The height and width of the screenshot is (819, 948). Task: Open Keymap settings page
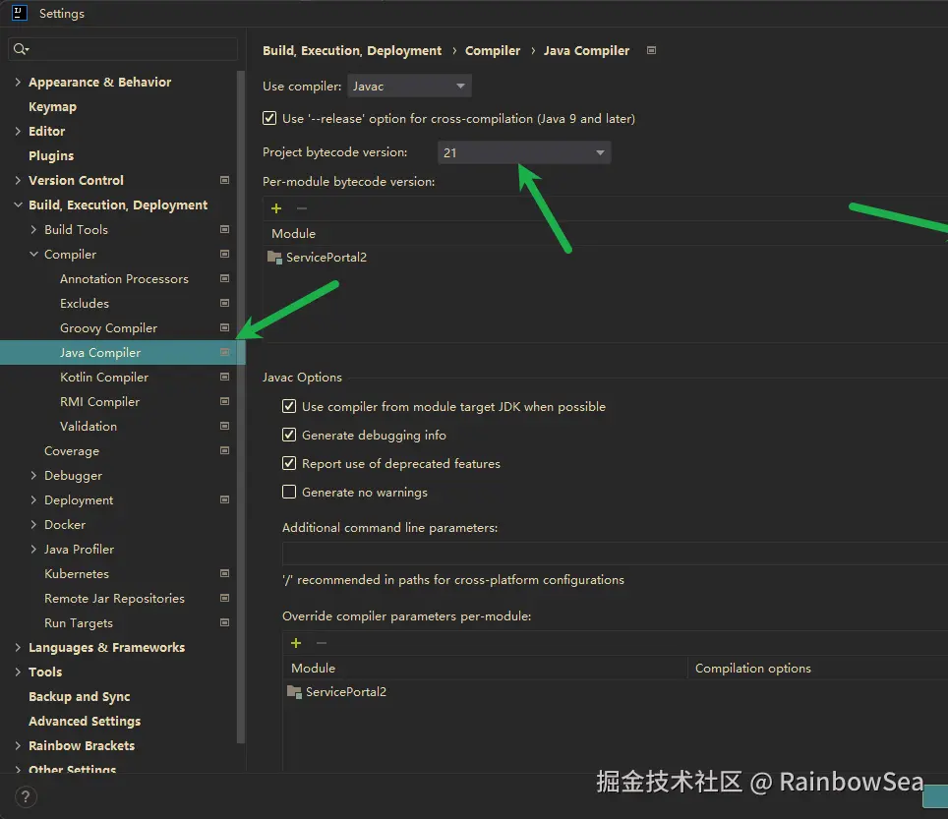click(52, 106)
